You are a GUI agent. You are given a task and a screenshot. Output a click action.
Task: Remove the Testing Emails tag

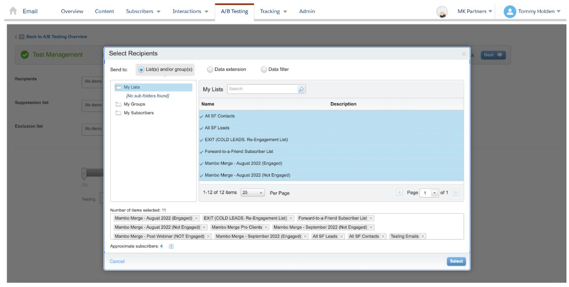click(x=423, y=236)
